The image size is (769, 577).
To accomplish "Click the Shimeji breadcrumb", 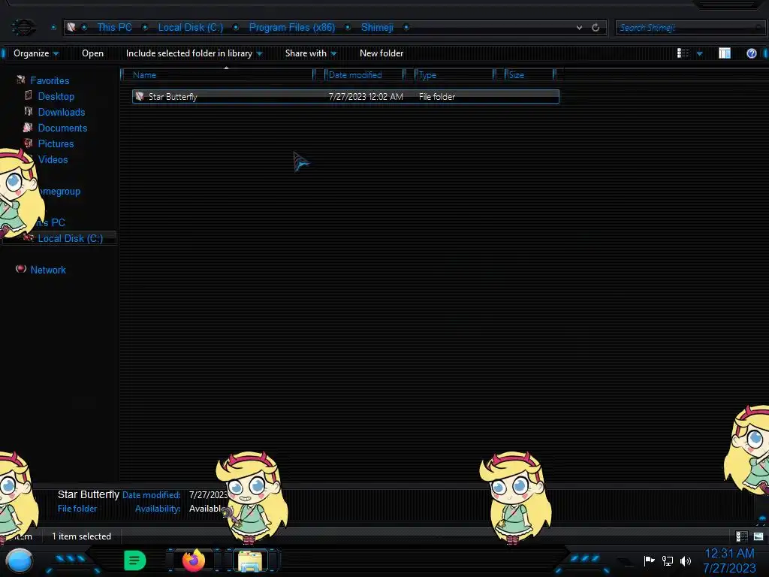I will tap(377, 28).
